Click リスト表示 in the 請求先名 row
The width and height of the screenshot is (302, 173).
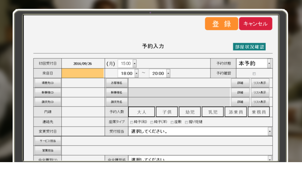pos(260,102)
